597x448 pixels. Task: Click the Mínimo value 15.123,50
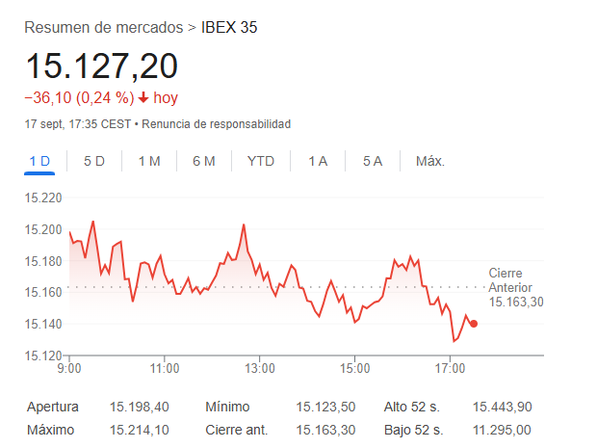(325, 407)
